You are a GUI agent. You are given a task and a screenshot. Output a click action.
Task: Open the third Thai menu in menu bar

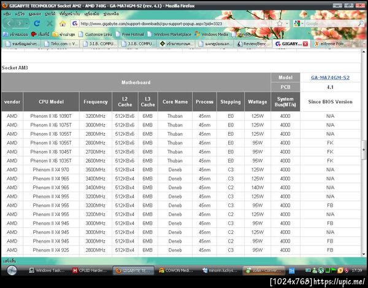[x=34, y=14]
